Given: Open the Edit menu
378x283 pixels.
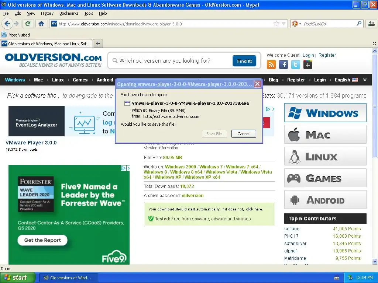Looking at the screenshot, I should pyautogui.click(x=18, y=13).
